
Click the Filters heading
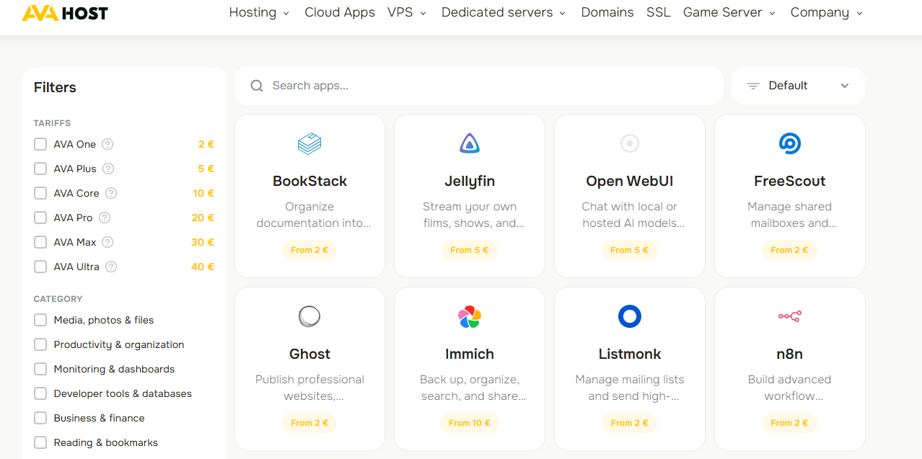tap(55, 87)
